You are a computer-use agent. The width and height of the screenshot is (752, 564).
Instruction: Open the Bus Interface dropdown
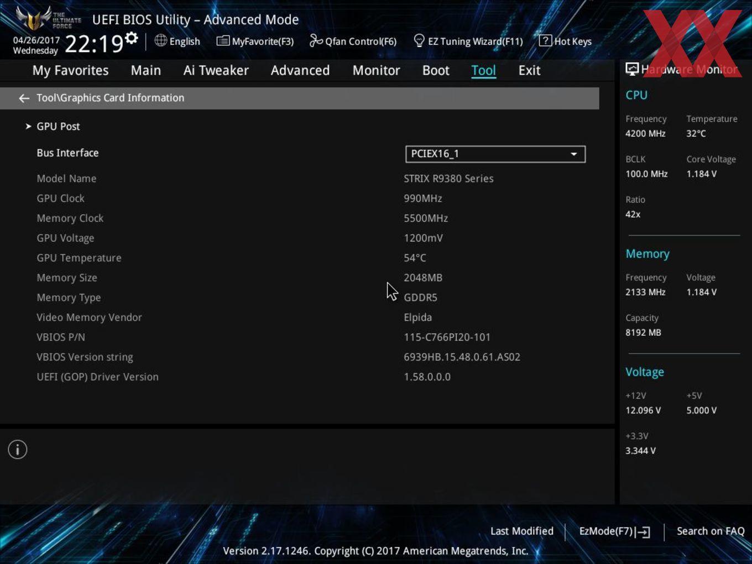(495, 154)
